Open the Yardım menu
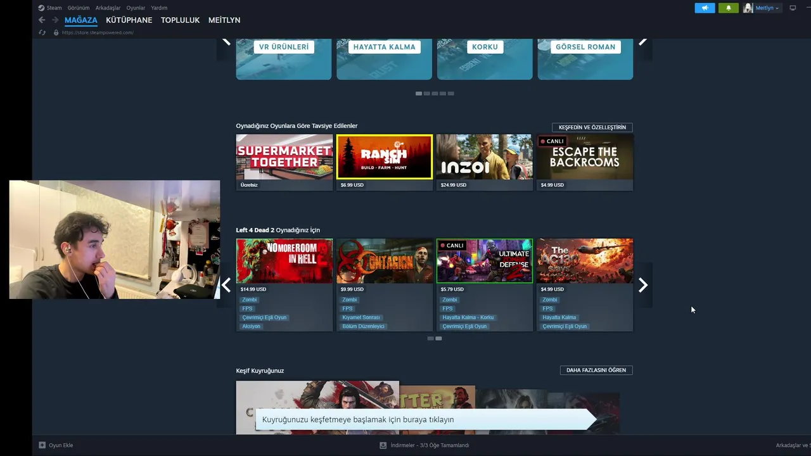 click(159, 8)
